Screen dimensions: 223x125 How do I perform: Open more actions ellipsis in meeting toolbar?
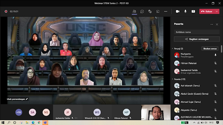click(166, 11)
